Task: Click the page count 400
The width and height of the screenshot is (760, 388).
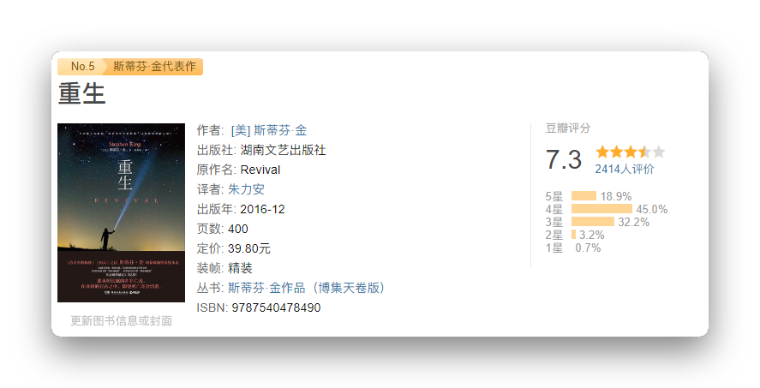Action: coord(238,229)
